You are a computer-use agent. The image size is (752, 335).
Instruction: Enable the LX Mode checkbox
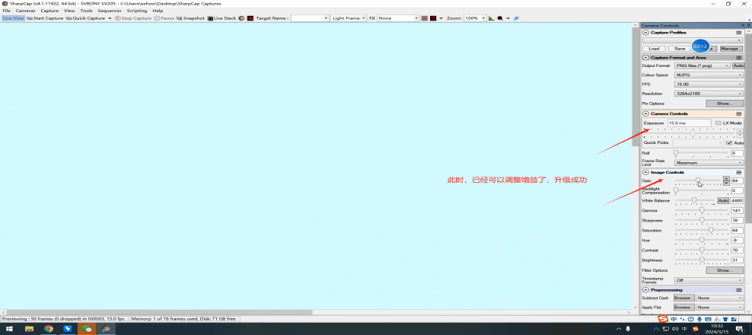tap(719, 123)
